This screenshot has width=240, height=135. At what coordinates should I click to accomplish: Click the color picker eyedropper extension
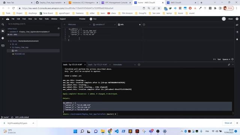click(x=200, y=8)
